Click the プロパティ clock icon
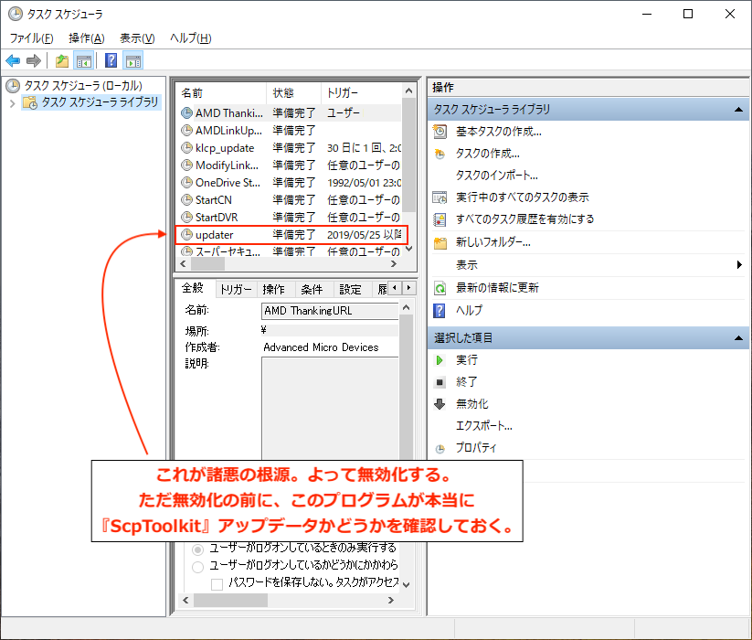The width and height of the screenshot is (752, 640). 440,449
